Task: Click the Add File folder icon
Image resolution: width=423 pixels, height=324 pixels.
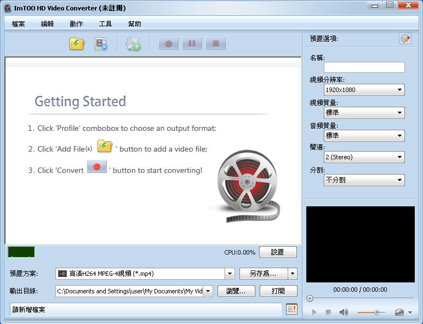Action: coord(77,43)
